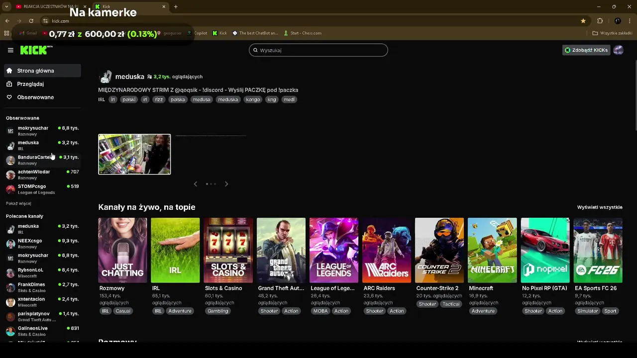Open meduska featured stream thumbnail

coord(134,154)
